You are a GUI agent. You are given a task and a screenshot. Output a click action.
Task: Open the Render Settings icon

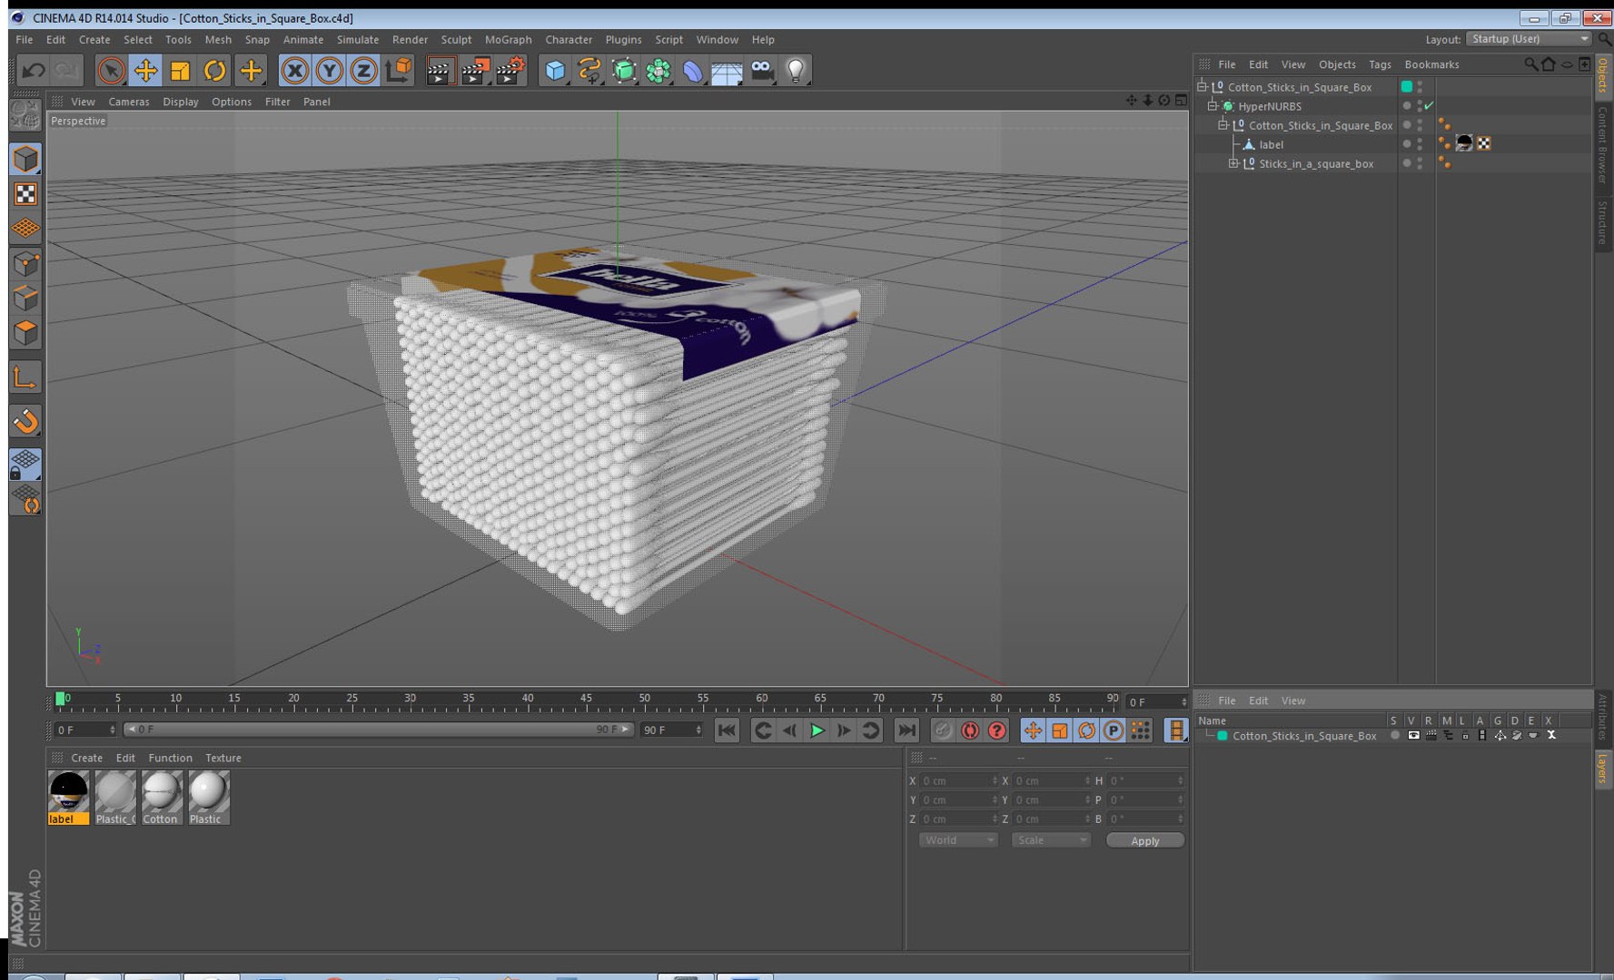[x=510, y=71]
